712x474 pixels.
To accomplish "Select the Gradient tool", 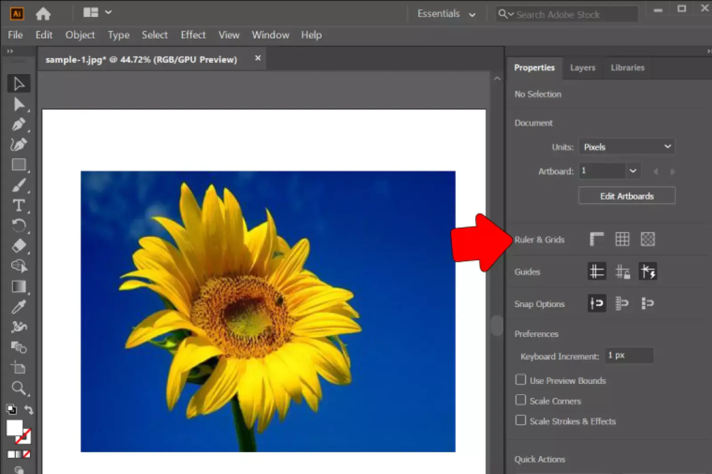I will [19, 286].
